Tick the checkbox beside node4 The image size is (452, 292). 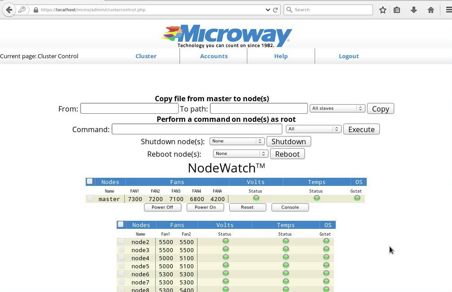pos(121,258)
